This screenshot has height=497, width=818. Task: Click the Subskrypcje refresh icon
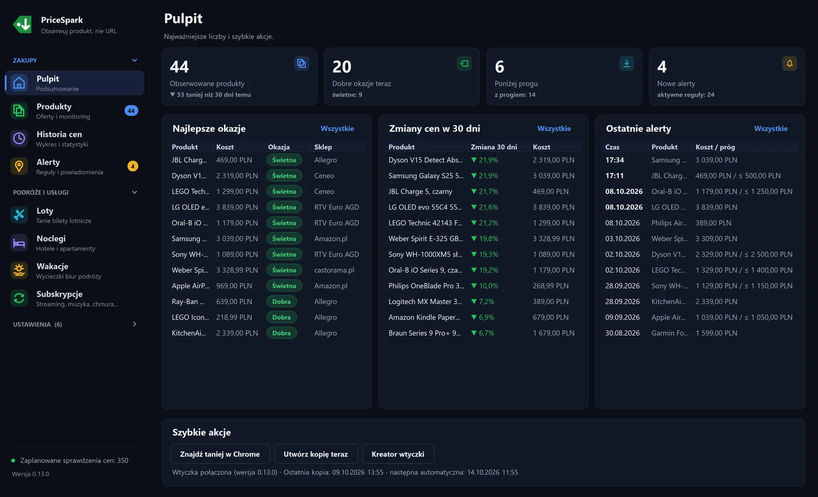pyautogui.click(x=19, y=298)
